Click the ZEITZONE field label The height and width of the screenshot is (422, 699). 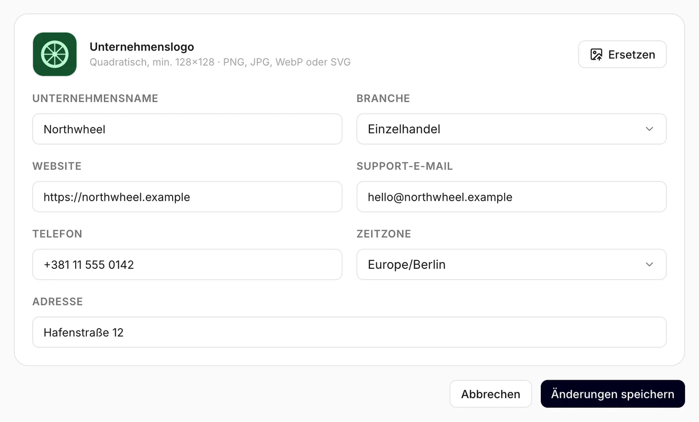pyautogui.click(x=384, y=234)
